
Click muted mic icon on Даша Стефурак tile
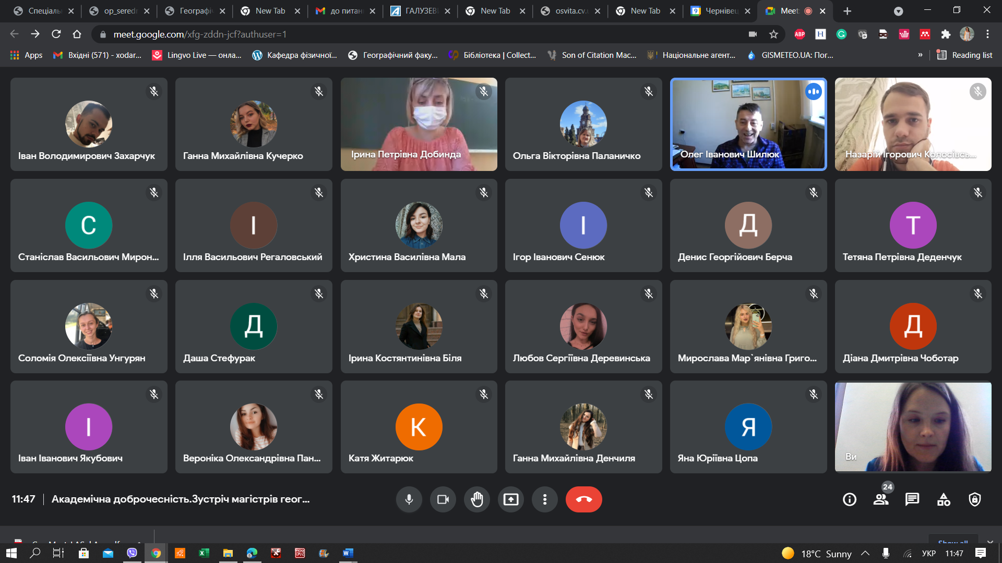(x=319, y=294)
